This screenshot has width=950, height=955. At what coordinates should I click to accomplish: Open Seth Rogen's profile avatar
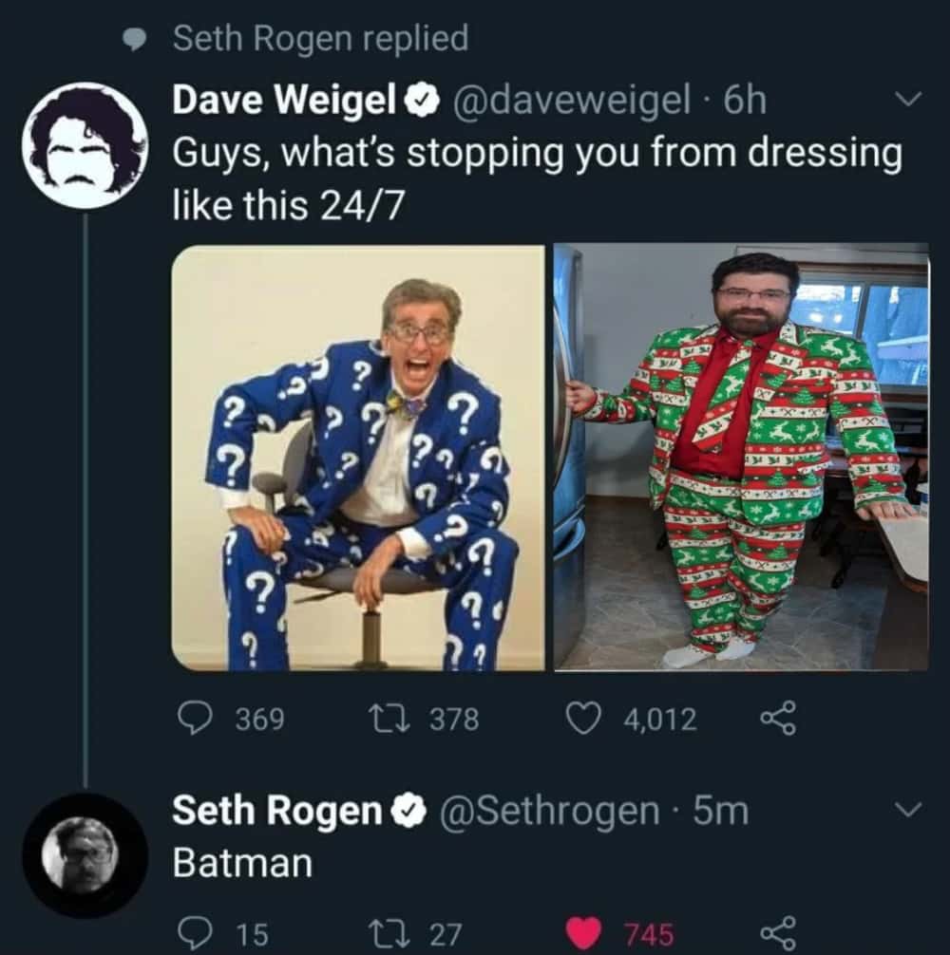85,855
